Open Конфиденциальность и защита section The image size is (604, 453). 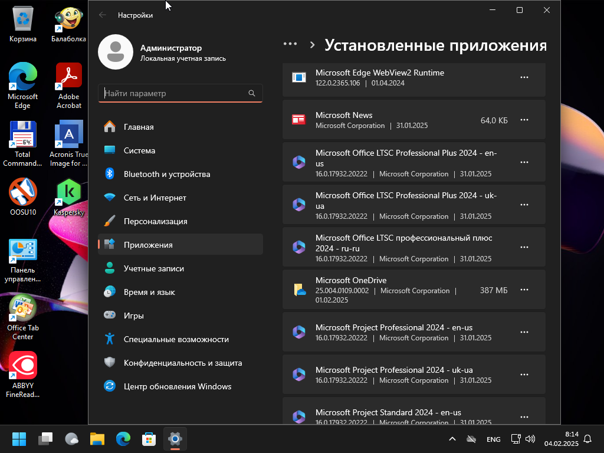pos(180,363)
